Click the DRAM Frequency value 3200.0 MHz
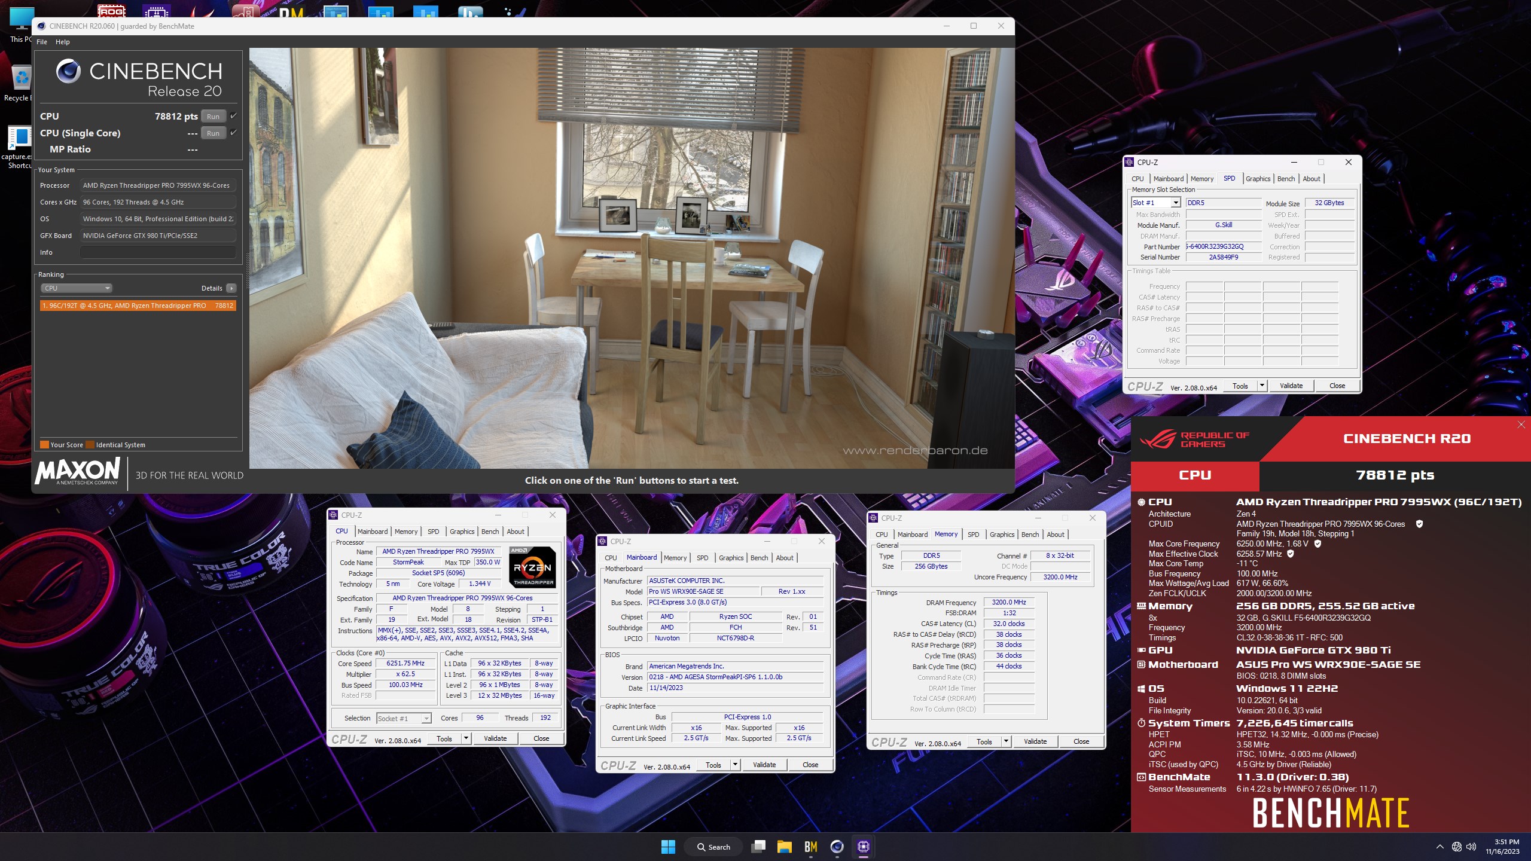This screenshot has height=861, width=1531. click(x=1008, y=602)
